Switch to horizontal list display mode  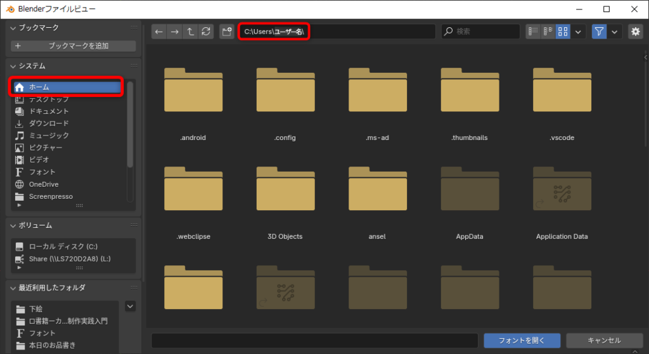click(x=548, y=32)
